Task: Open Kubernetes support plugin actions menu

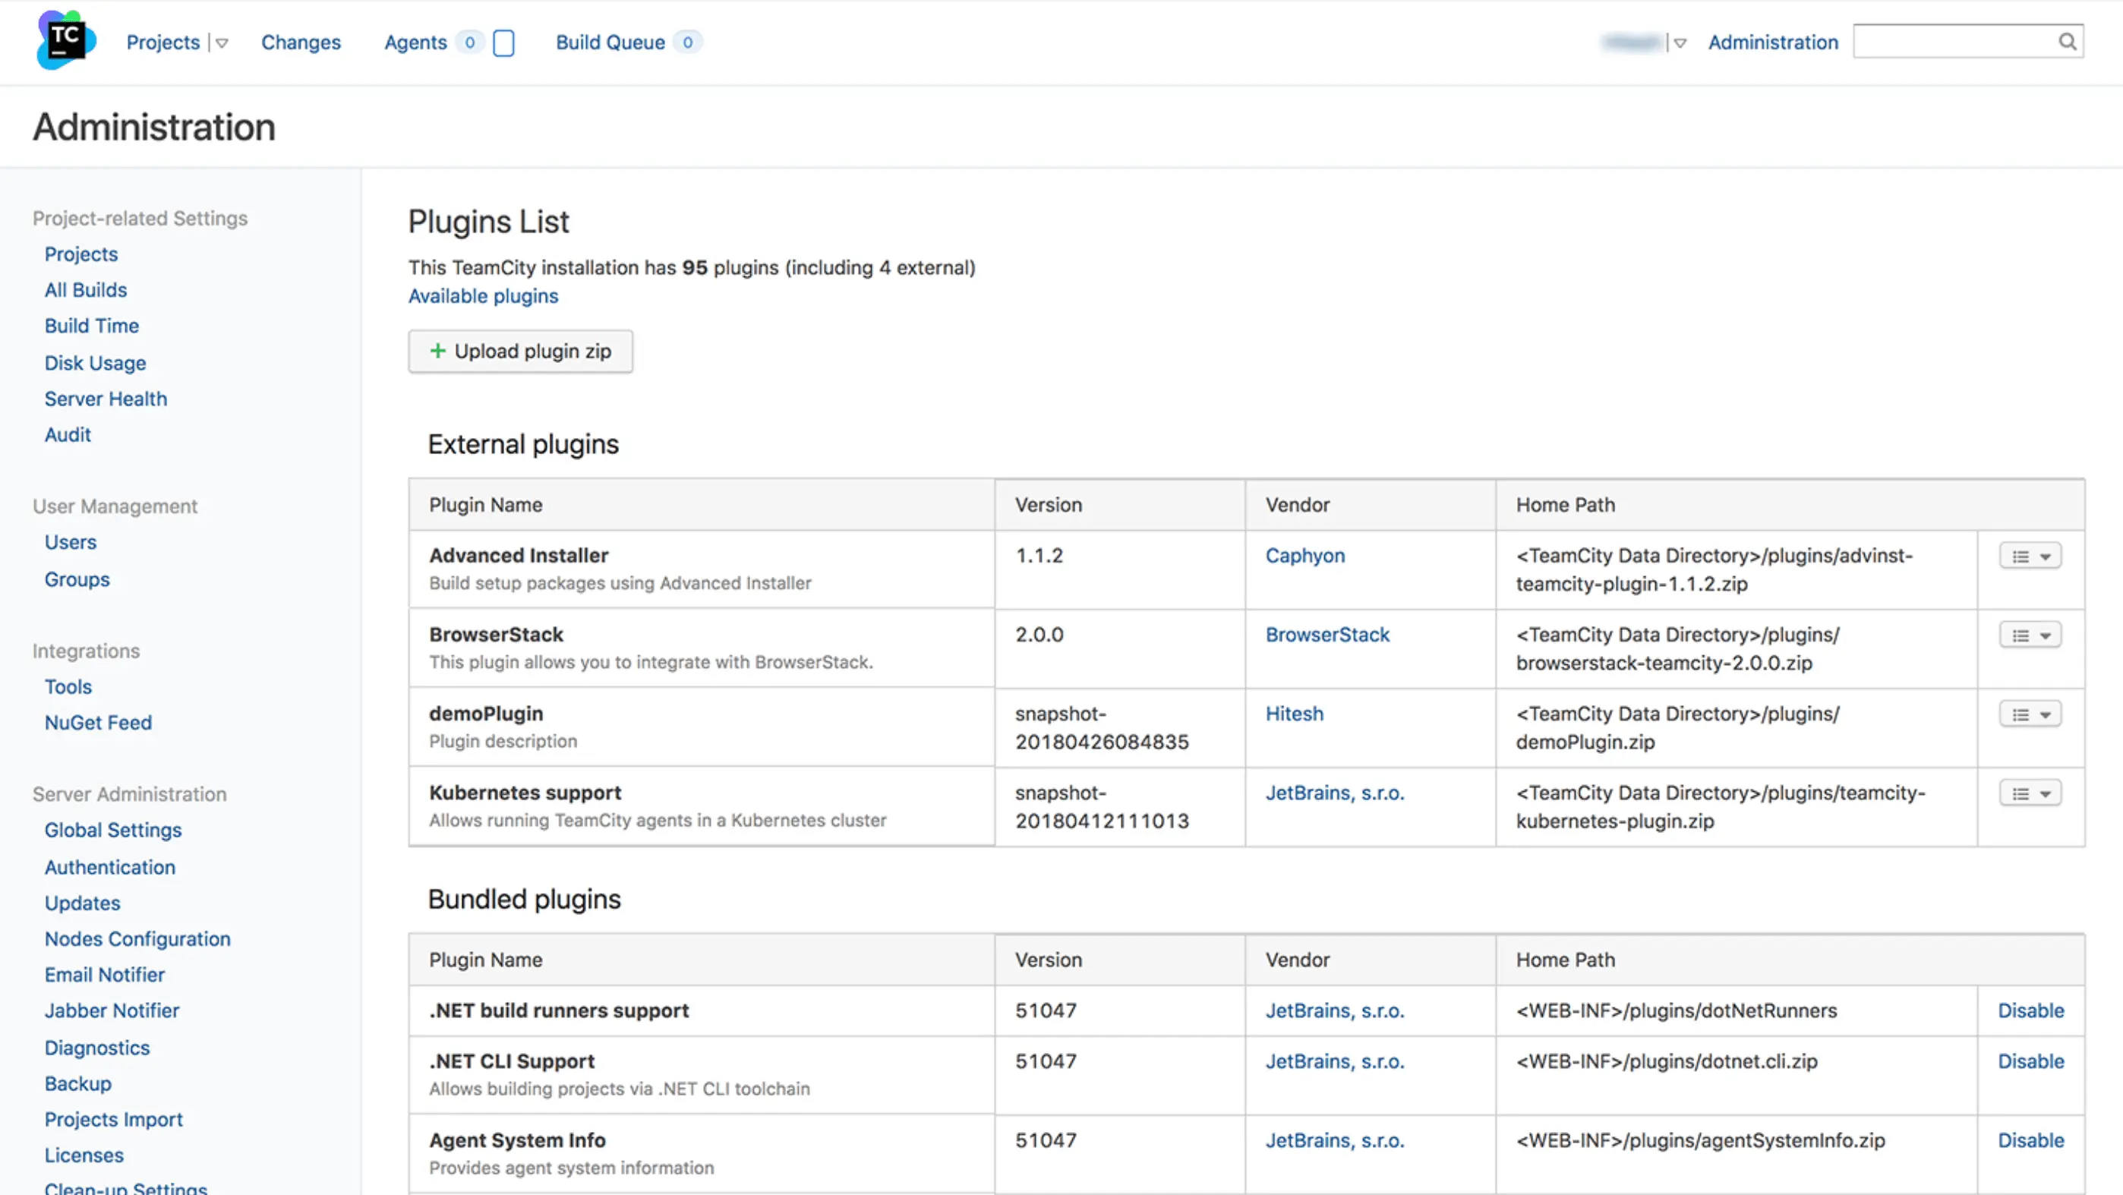Action: [x=2030, y=793]
